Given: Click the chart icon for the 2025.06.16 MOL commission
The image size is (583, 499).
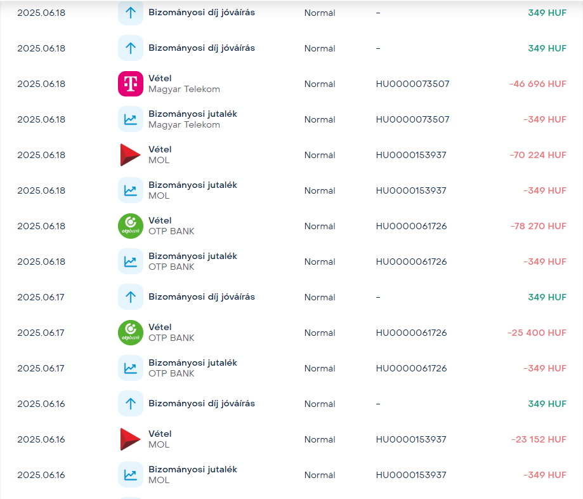Looking at the screenshot, I should tap(131, 475).
